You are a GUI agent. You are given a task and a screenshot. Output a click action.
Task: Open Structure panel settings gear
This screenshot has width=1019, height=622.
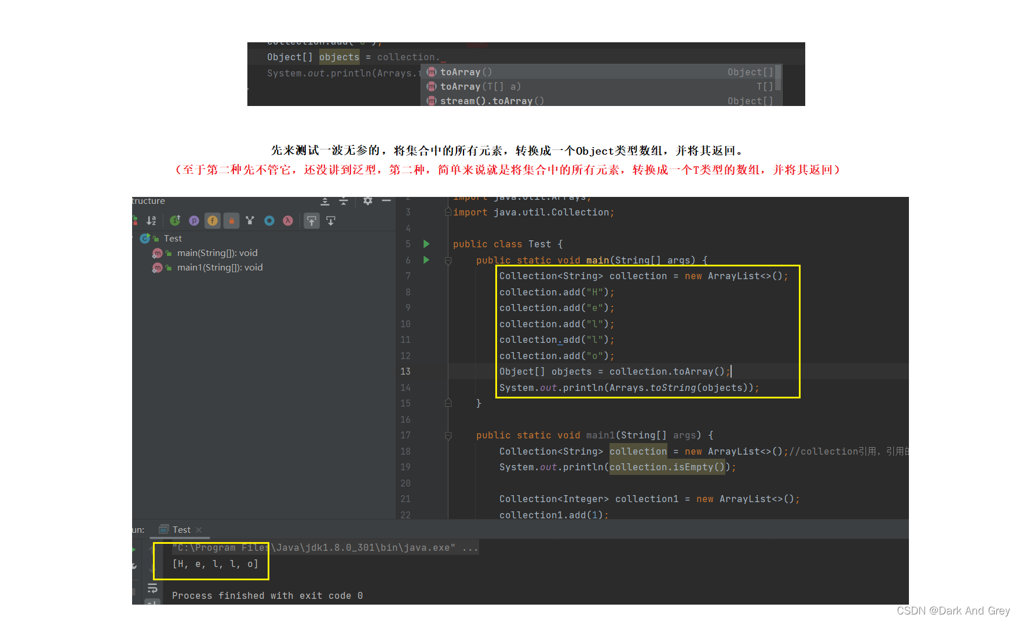tap(368, 201)
